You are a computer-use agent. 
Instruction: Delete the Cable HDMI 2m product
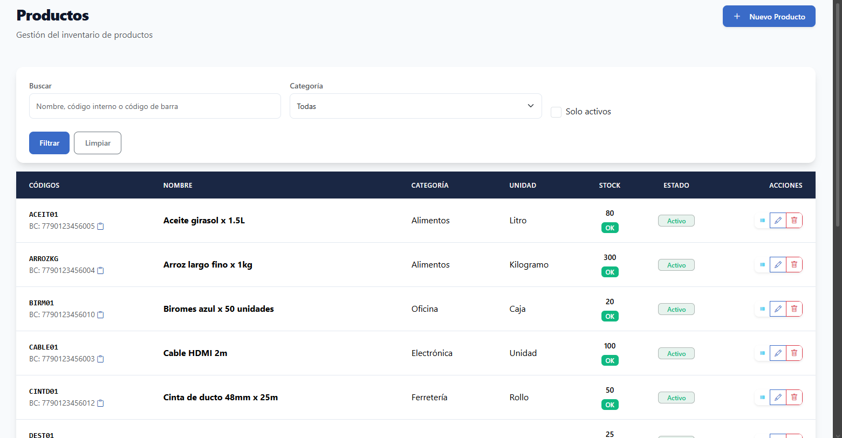tap(794, 353)
